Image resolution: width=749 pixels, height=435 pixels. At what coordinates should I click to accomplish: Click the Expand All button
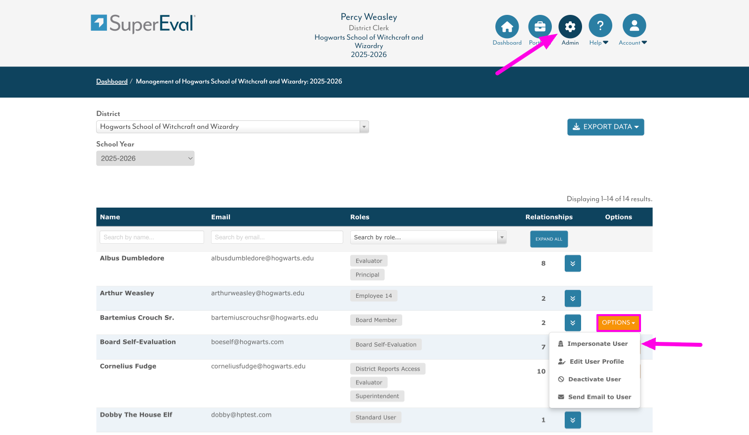[549, 239]
